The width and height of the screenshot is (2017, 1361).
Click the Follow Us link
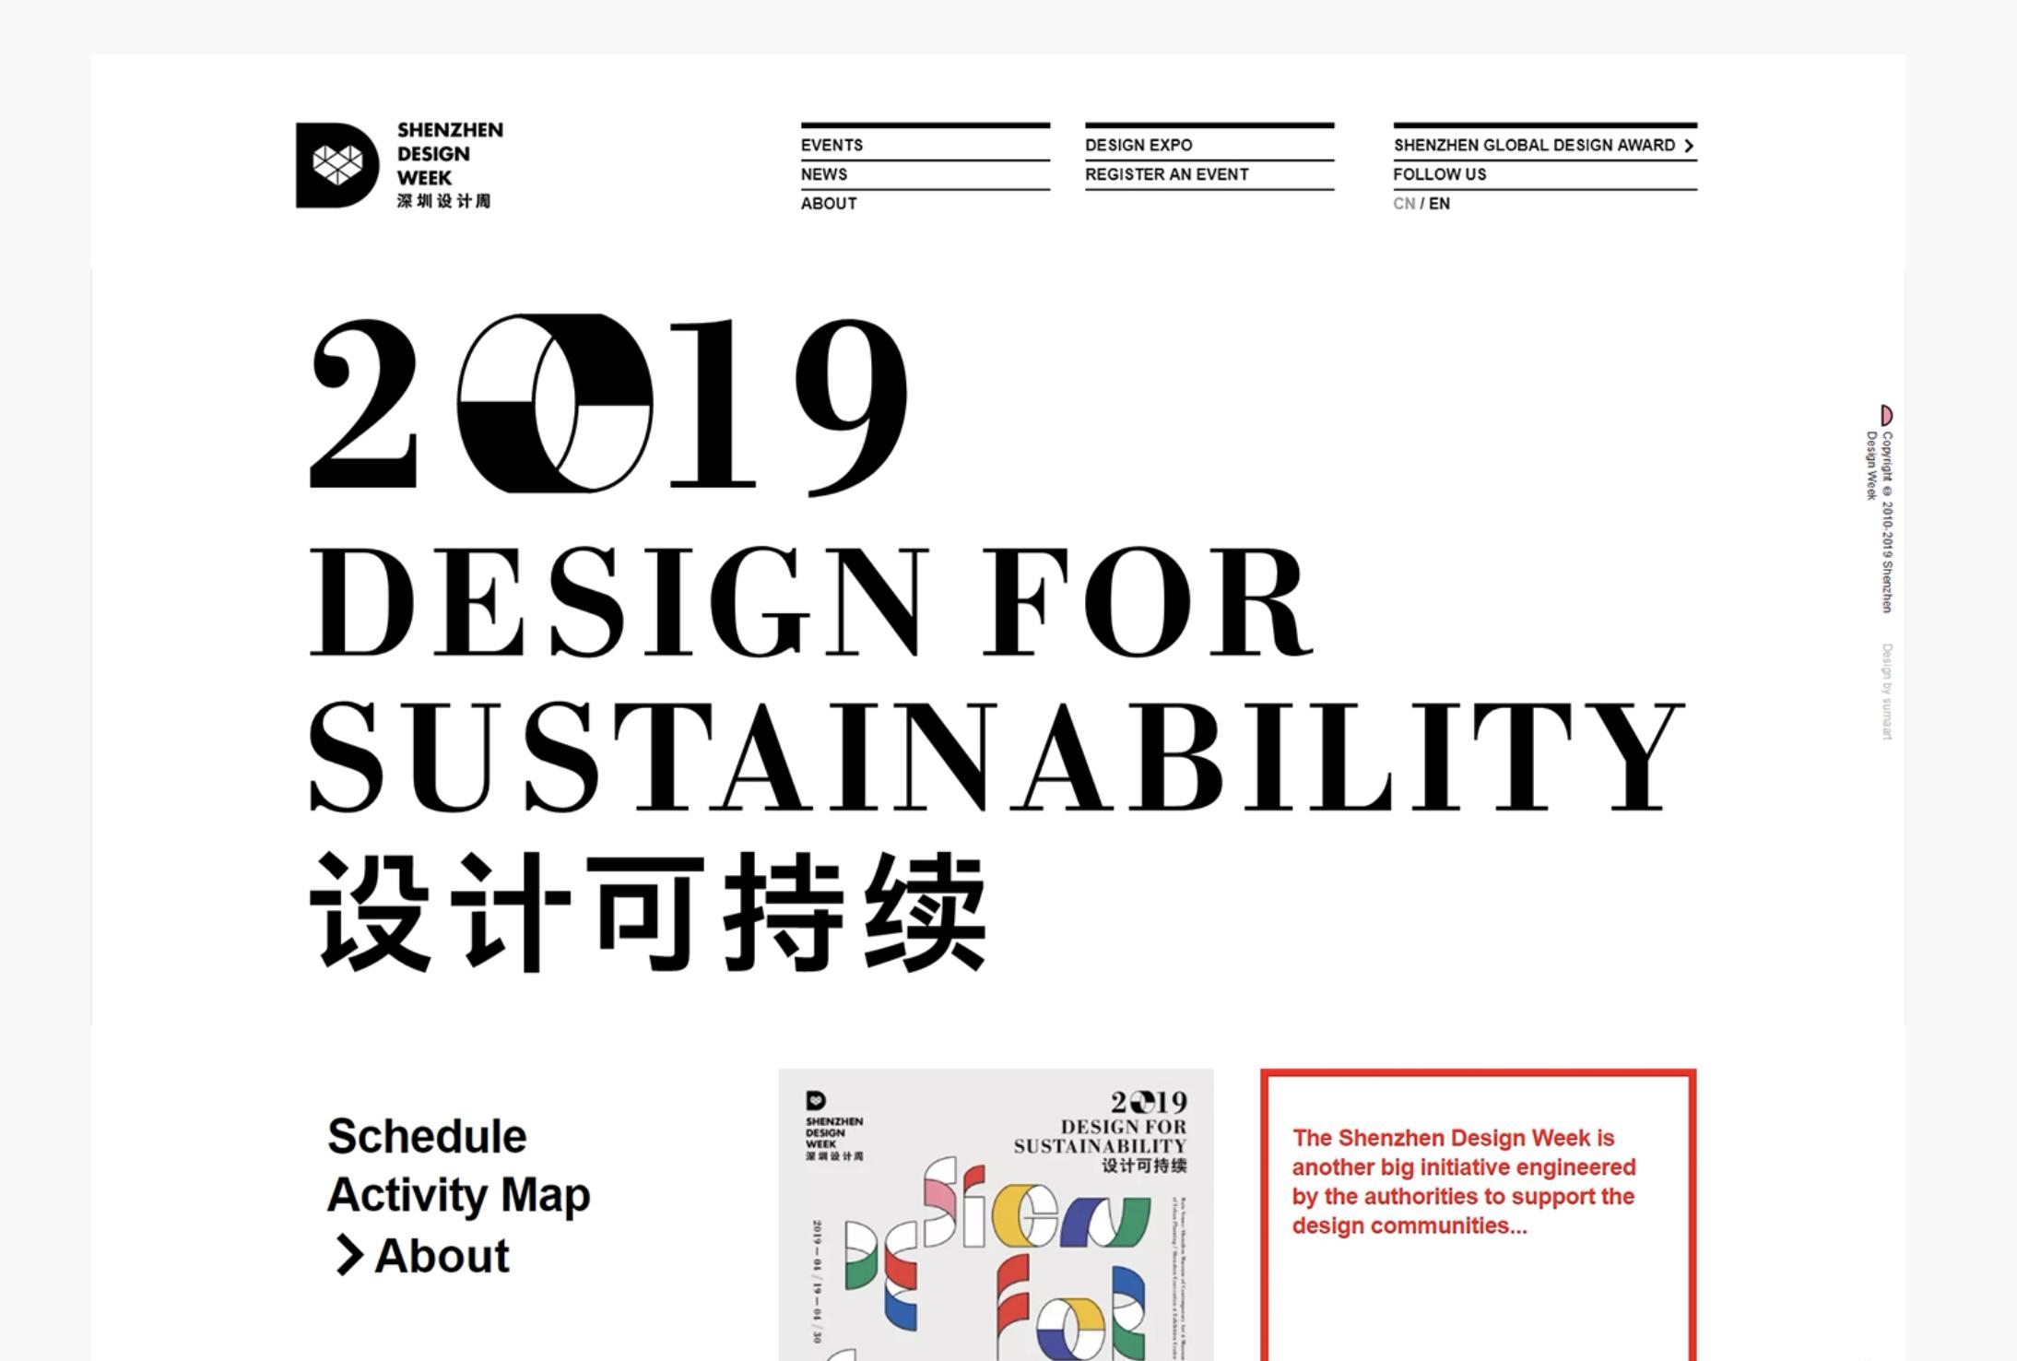click(1439, 174)
